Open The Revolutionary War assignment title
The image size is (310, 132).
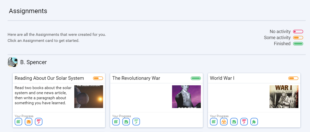(136, 78)
